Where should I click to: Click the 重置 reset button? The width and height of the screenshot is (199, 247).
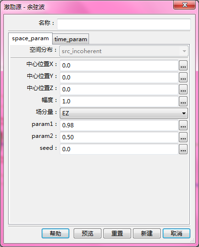point(117,234)
